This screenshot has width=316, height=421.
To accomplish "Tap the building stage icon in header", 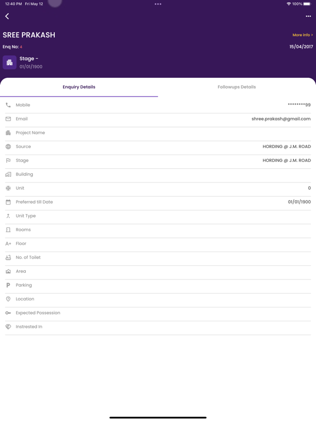I will coord(10,62).
